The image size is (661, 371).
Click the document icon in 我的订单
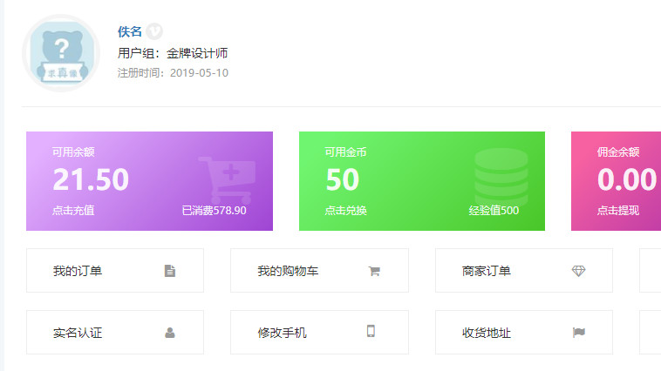(x=170, y=271)
